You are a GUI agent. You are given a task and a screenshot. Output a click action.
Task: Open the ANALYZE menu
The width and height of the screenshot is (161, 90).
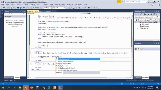coord(70,5)
